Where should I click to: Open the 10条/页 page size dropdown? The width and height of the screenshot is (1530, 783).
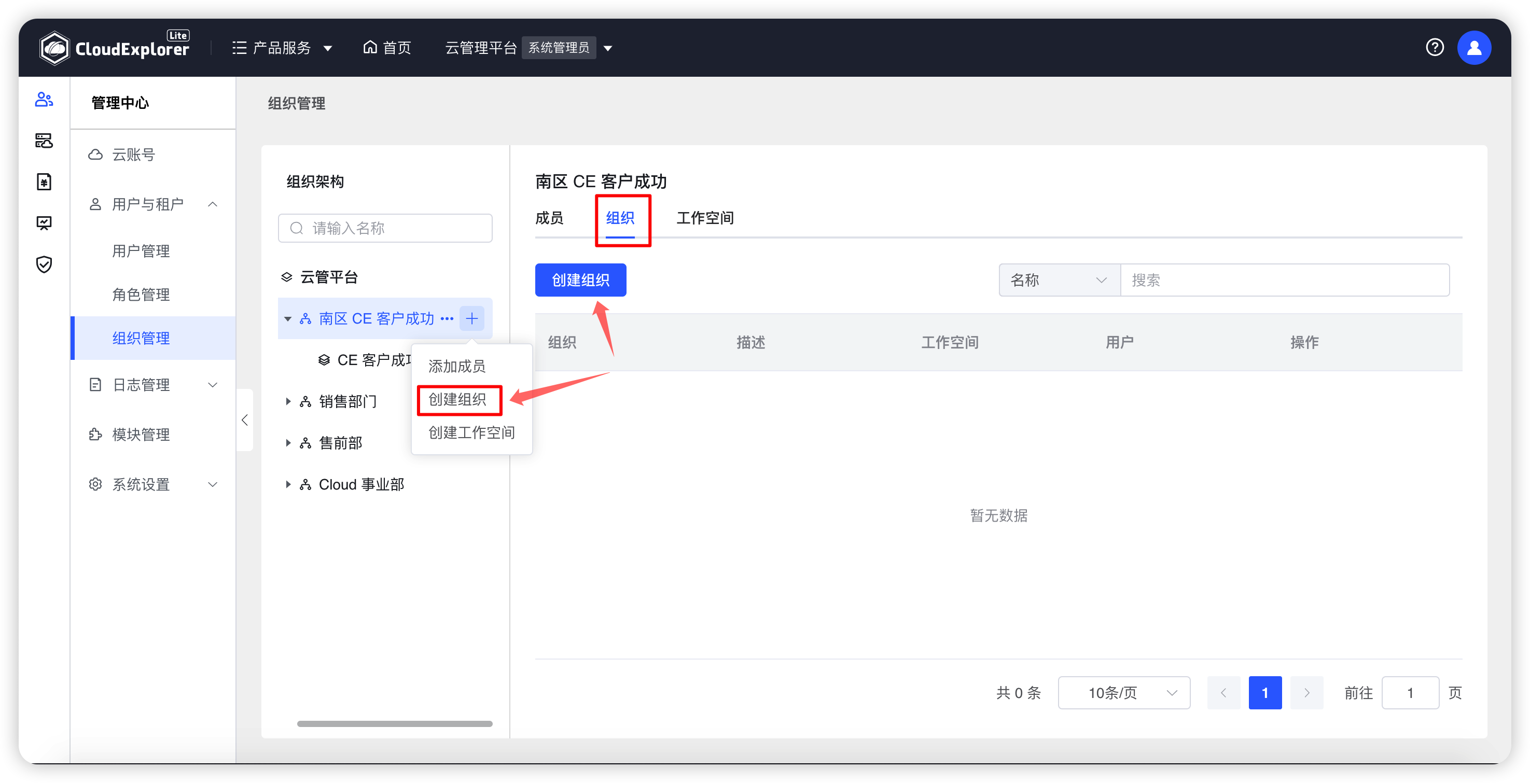(1124, 693)
